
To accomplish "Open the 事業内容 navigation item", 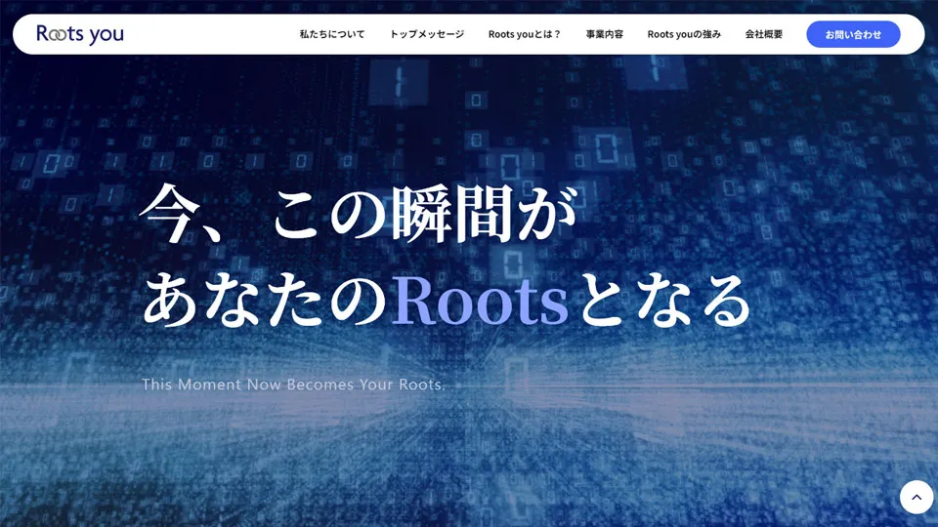I will 604,34.
